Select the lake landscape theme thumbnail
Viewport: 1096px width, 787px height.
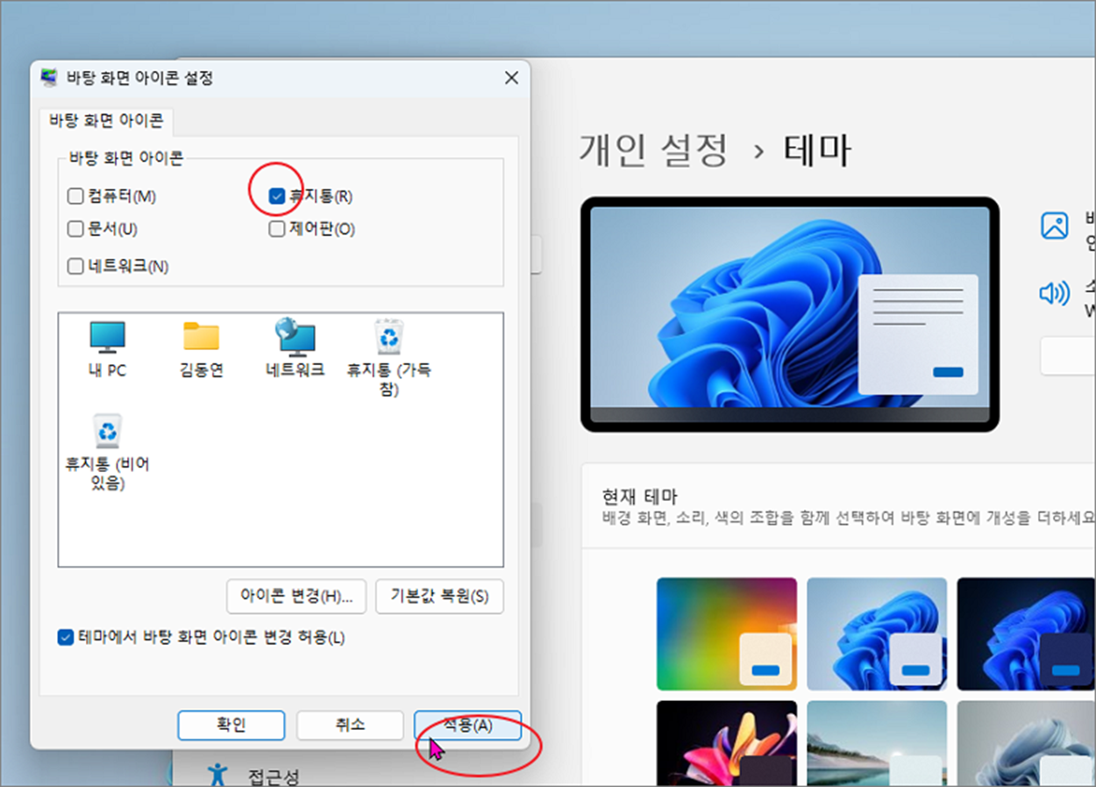point(877,743)
